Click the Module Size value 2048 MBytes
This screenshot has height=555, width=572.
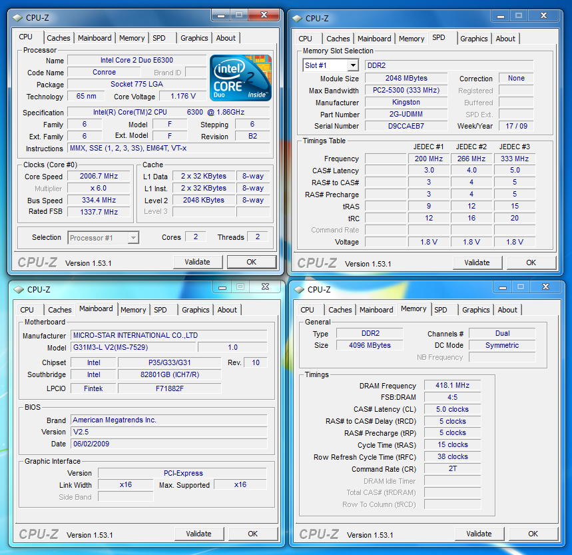click(406, 78)
